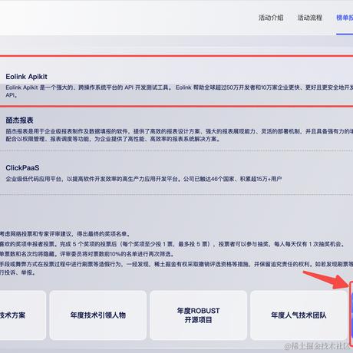Select the Eolink Apikit entry title
Screen dimensions: 353x353
[26, 77]
